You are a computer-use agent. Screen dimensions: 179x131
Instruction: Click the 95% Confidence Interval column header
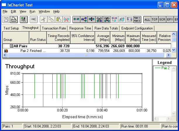point(83,38)
